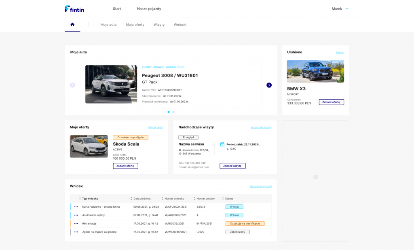Open the Wszystkie wizyty link
The height and width of the screenshot is (250, 414).
click(x=261, y=127)
